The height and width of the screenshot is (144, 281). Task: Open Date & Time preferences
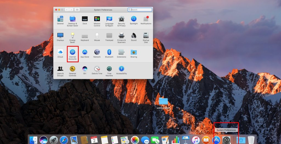pyautogui.click(x=97, y=70)
